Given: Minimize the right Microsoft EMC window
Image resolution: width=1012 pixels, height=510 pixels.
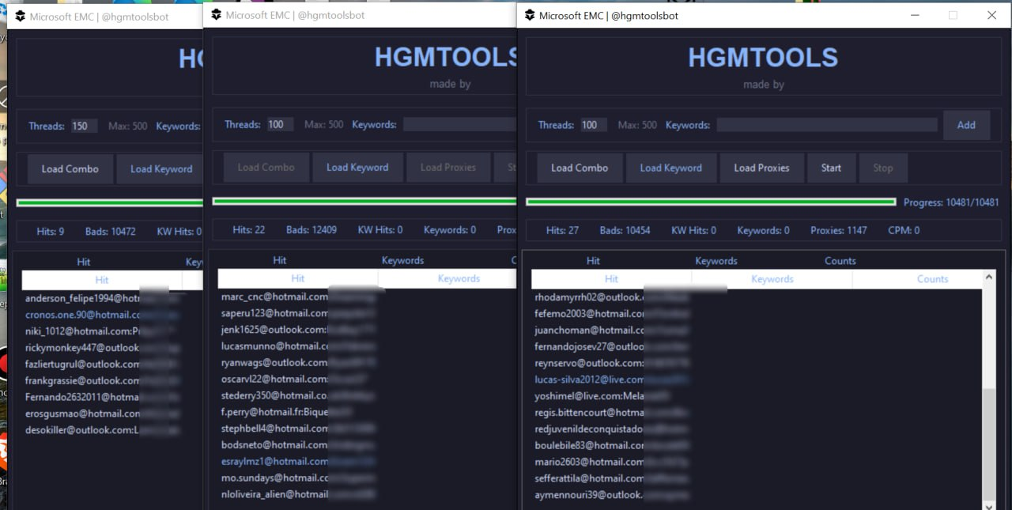Looking at the screenshot, I should coord(916,15).
